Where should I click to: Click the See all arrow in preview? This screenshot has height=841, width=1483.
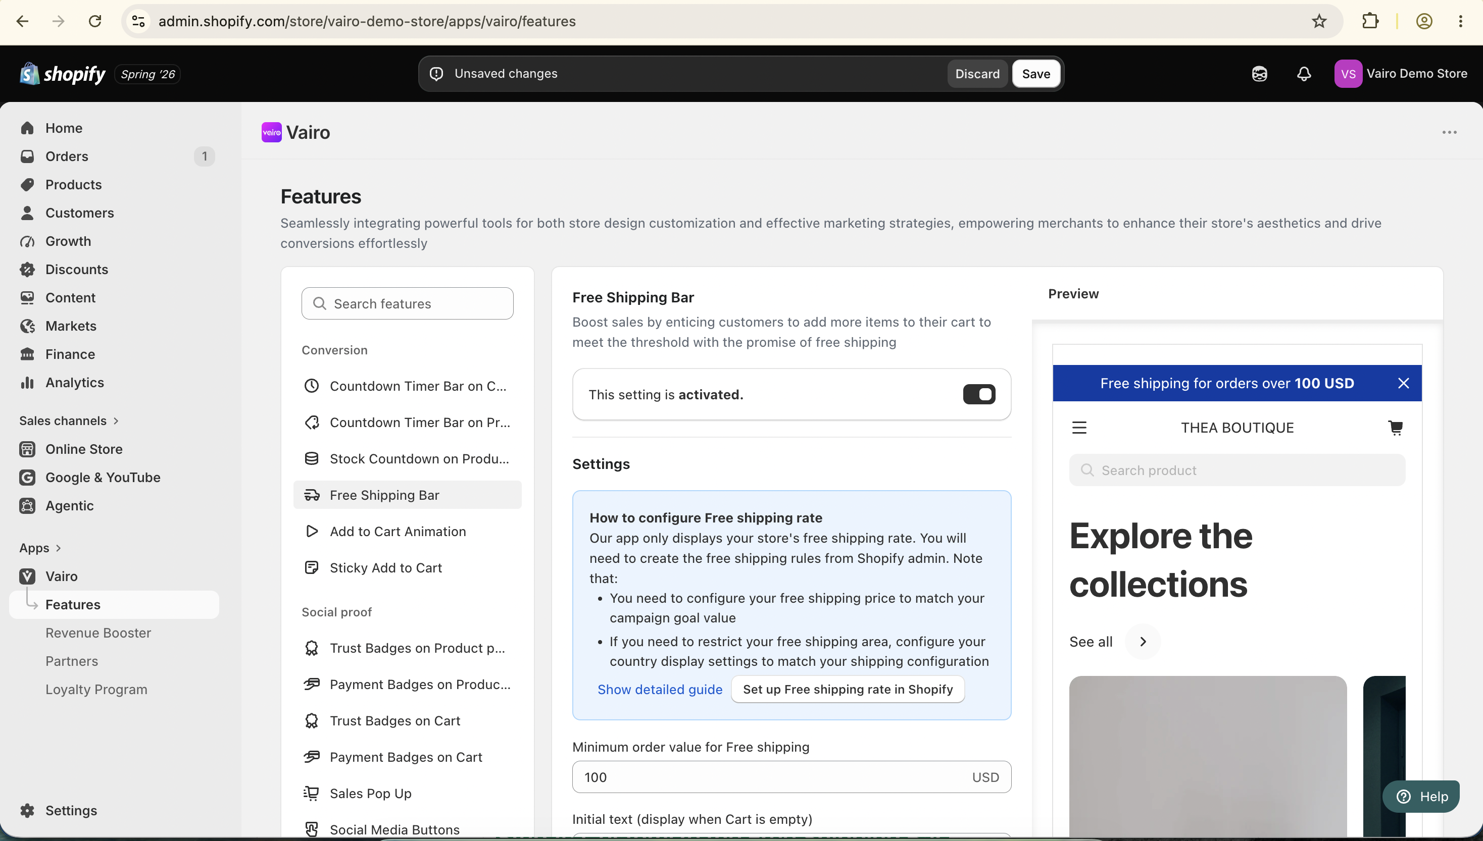[x=1143, y=641]
